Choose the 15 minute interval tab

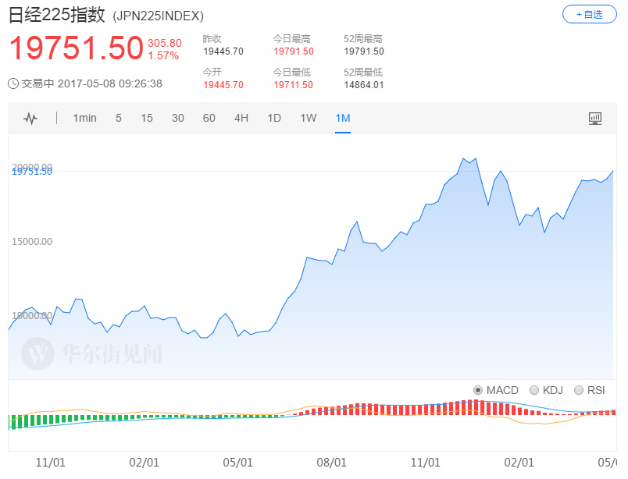pyautogui.click(x=147, y=119)
